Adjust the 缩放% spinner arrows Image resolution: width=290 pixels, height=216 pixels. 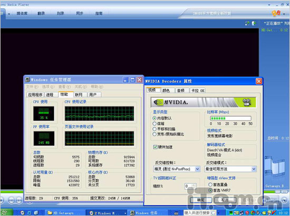(x=194, y=186)
